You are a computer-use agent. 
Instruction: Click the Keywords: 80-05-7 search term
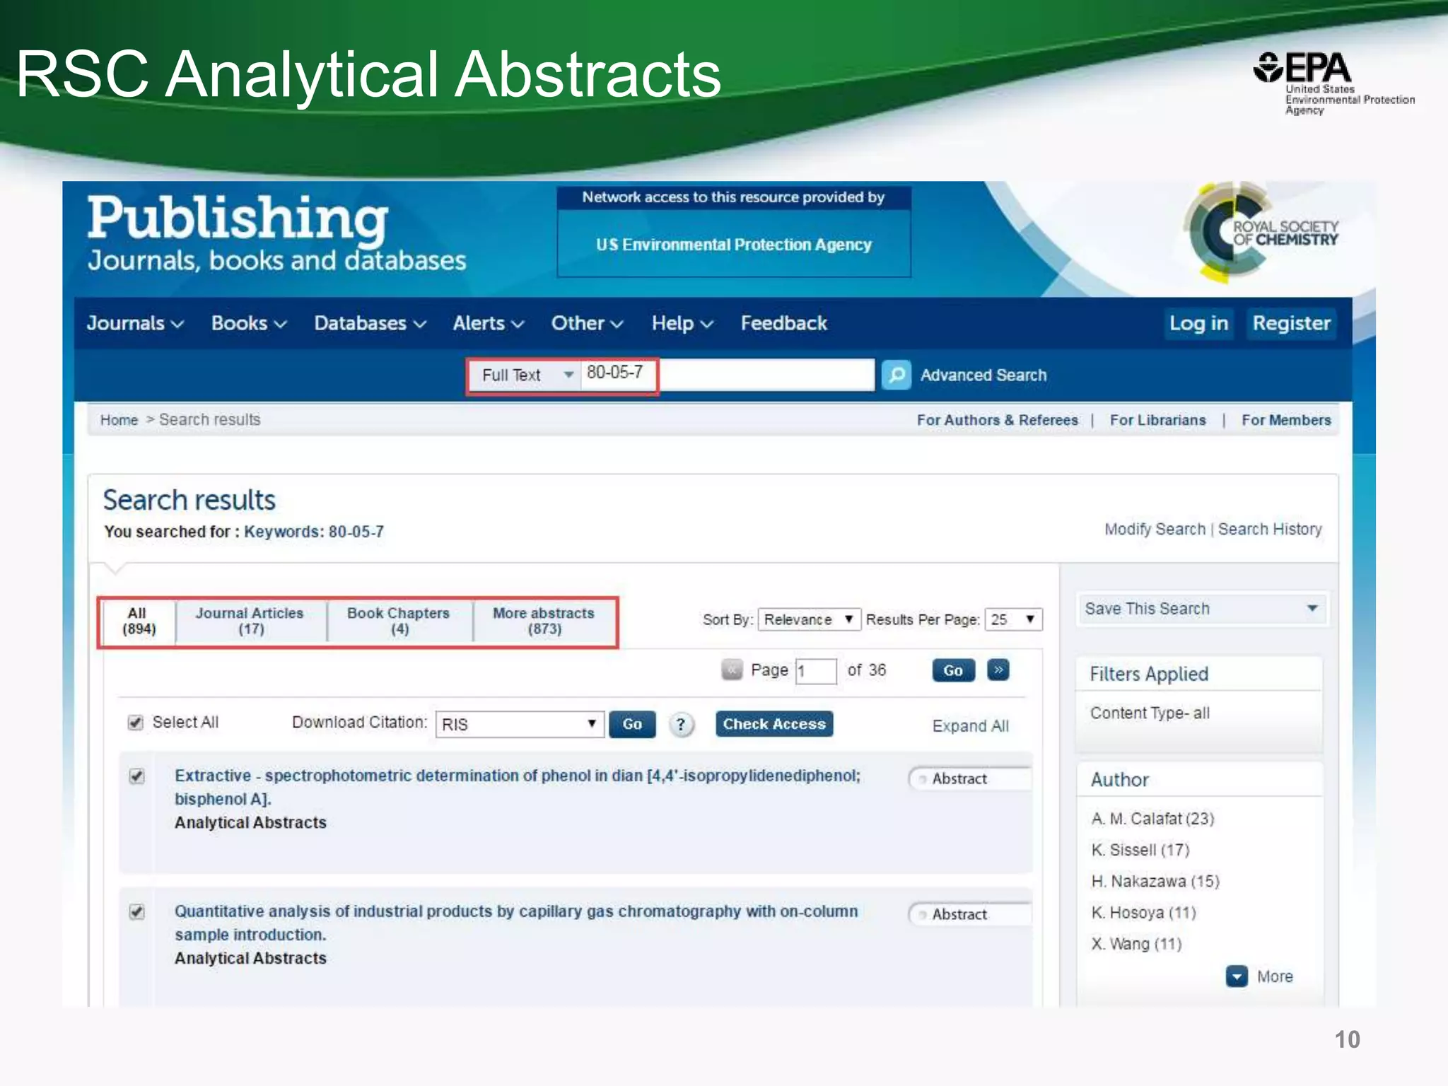coord(314,532)
